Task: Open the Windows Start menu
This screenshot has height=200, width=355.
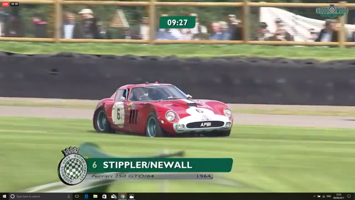Action: coord(4,196)
